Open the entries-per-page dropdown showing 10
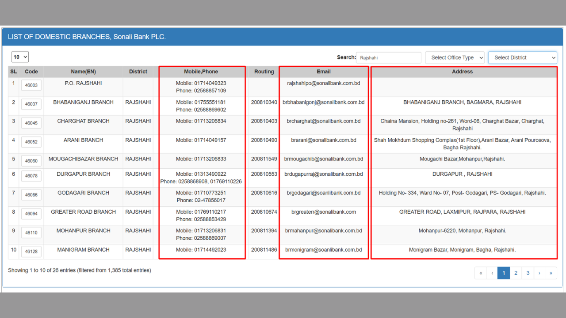The height and width of the screenshot is (318, 566). coord(20,57)
